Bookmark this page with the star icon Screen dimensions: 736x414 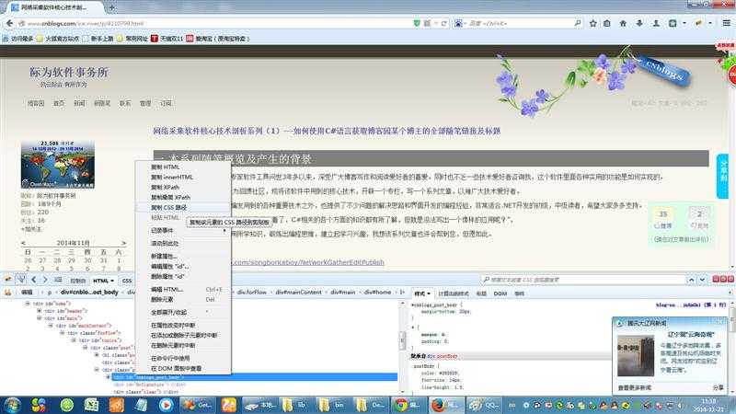592,23
